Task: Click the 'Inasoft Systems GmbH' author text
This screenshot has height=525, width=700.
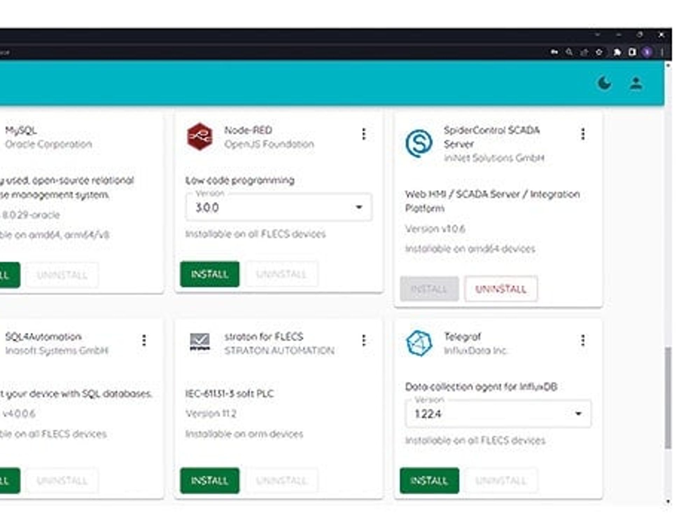Action: click(56, 350)
